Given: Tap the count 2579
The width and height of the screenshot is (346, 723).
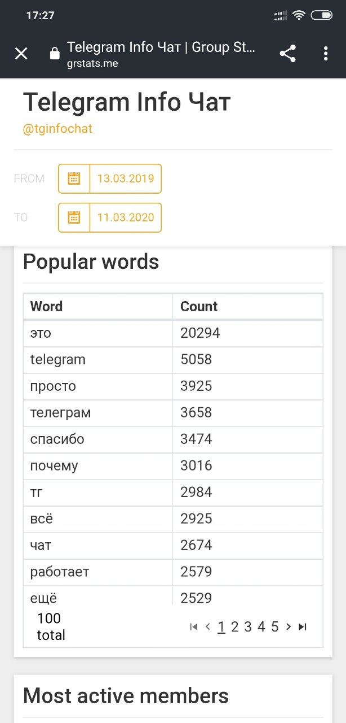Looking at the screenshot, I should [x=196, y=572].
